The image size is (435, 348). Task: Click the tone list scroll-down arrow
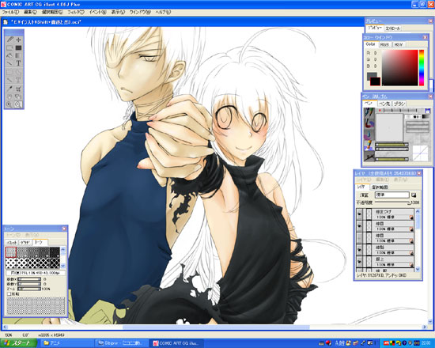click(x=63, y=266)
